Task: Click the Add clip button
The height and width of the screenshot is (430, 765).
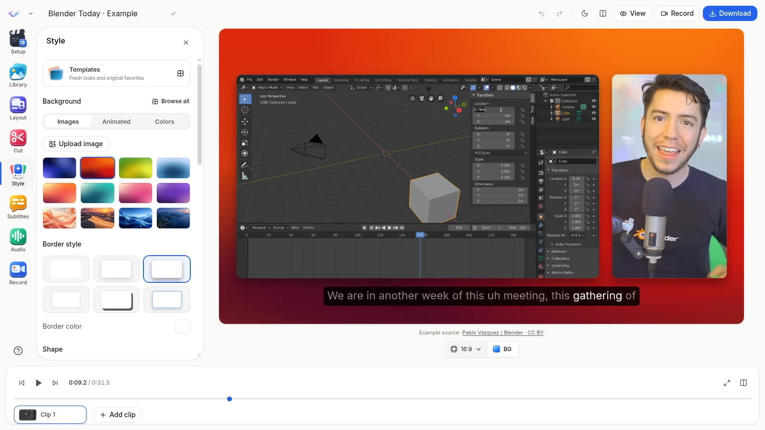Action: click(x=118, y=415)
